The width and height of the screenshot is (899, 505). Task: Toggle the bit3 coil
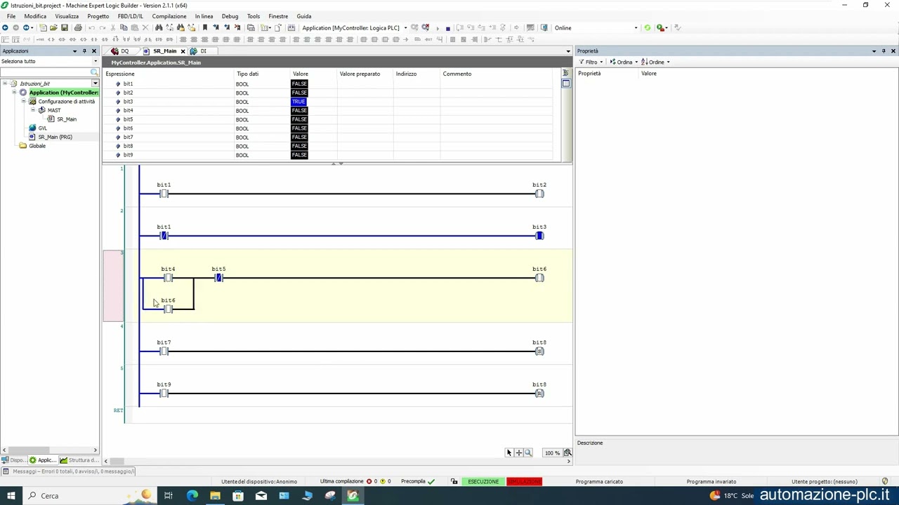click(539, 236)
